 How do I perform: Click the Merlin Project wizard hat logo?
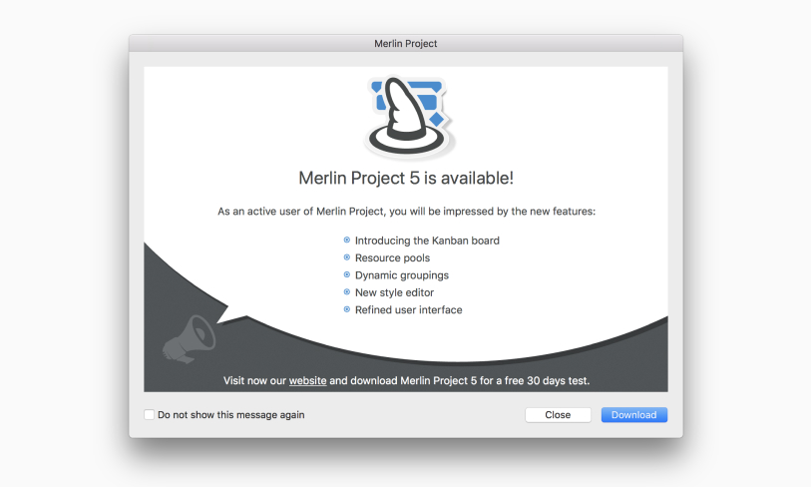[x=409, y=118]
